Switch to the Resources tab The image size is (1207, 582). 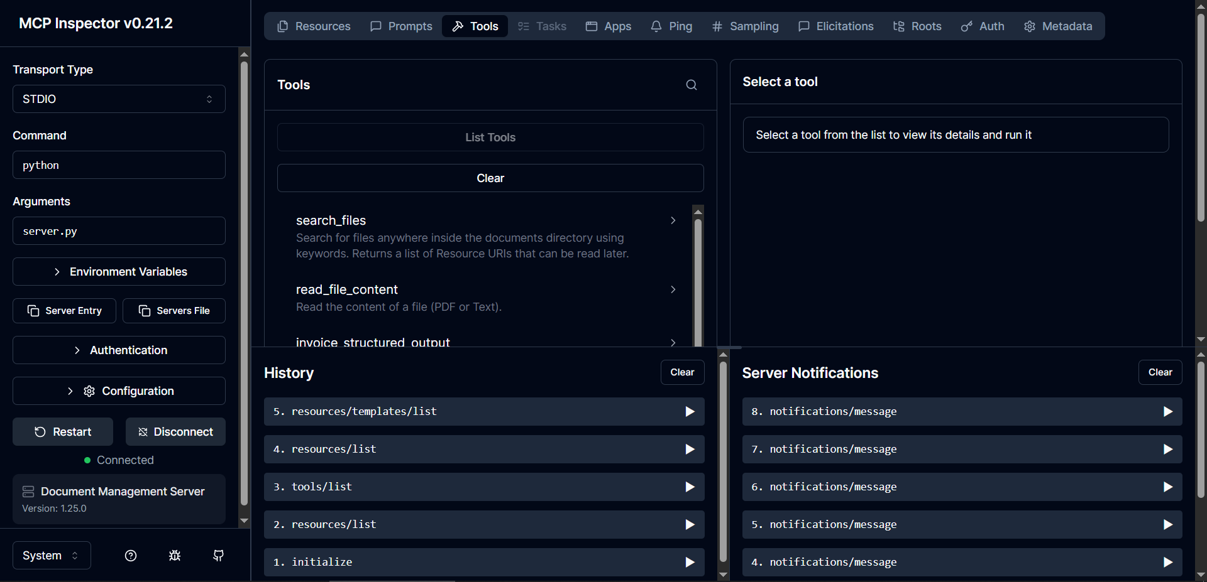[314, 26]
